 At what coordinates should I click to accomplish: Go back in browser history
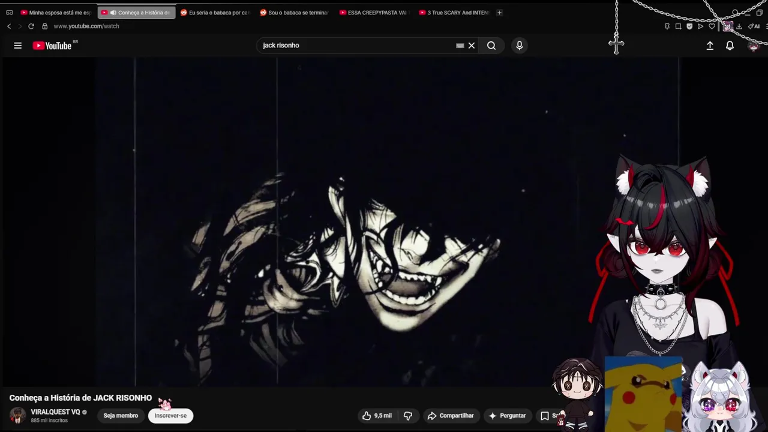point(9,26)
